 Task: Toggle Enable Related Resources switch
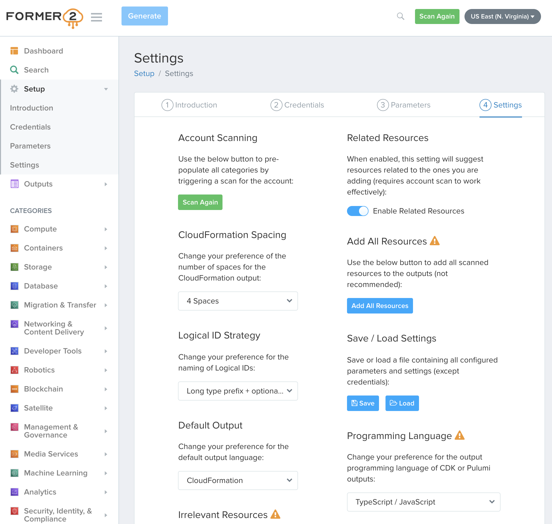357,211
